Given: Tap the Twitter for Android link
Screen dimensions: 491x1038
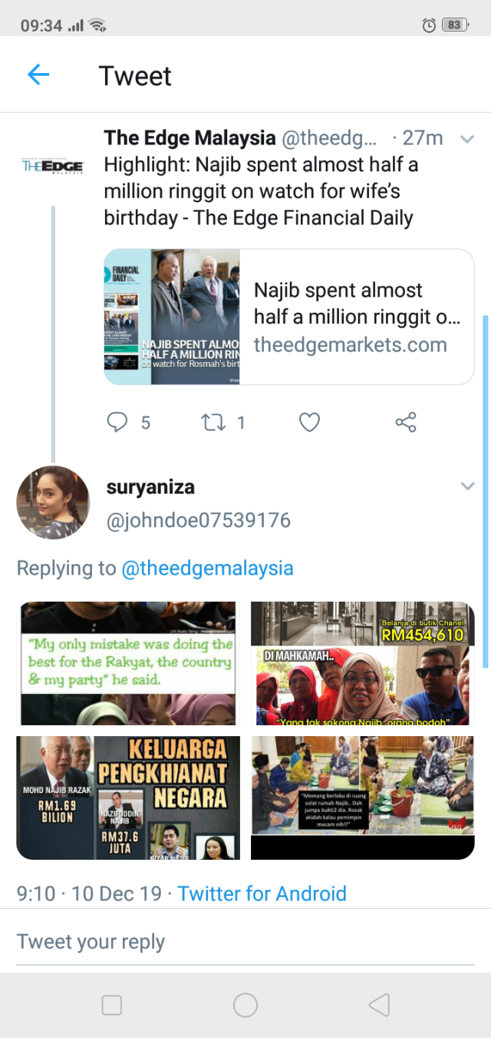Looking at the screenshot, I should pos(262,894).
